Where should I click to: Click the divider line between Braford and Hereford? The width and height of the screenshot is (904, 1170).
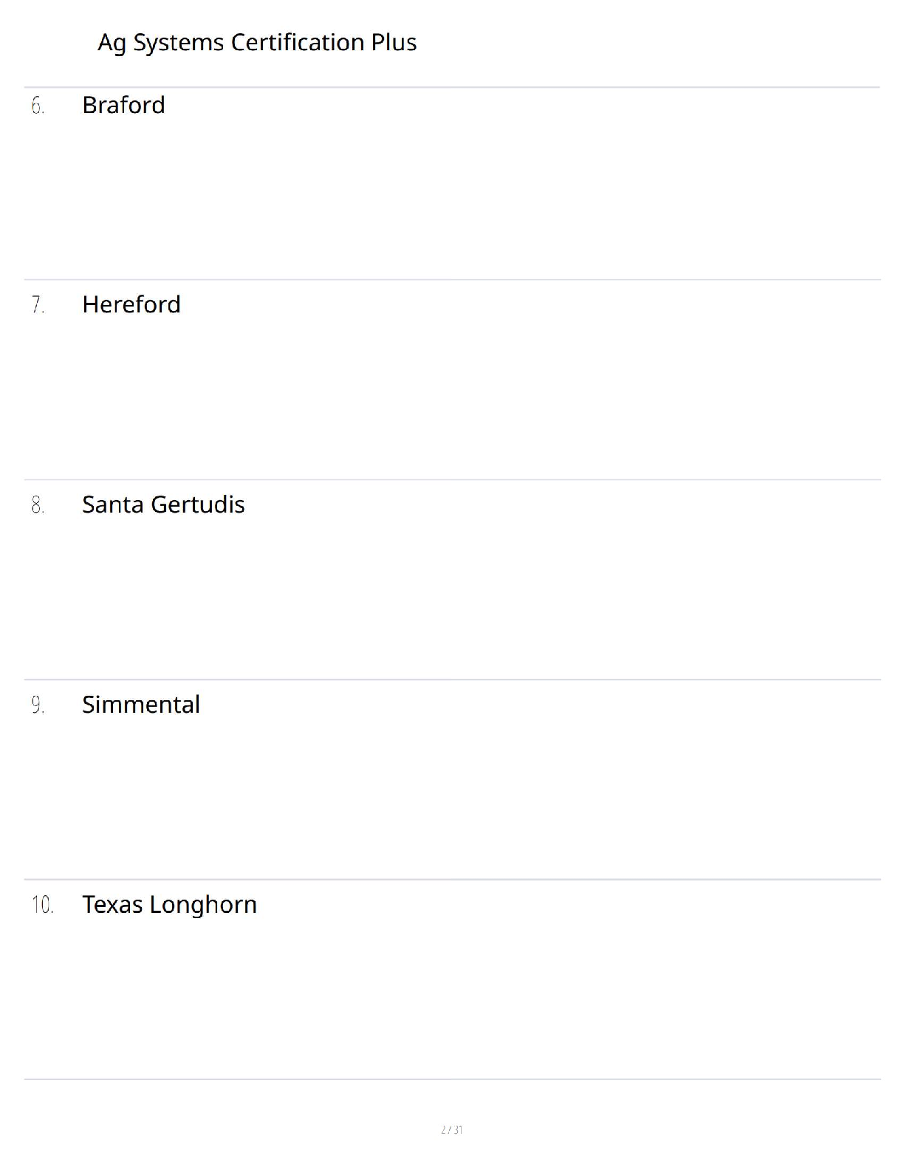452,279
